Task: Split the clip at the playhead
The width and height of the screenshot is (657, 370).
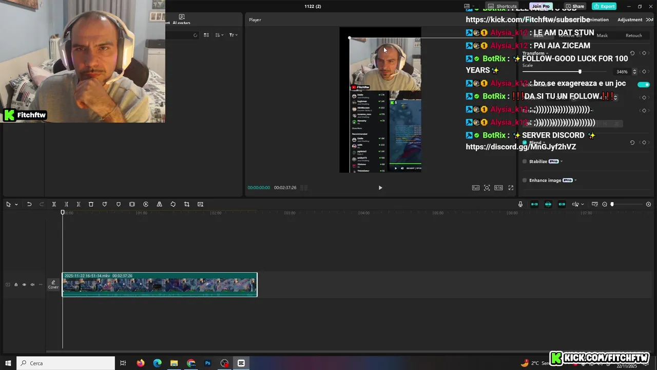Action: (x=54, y=204)
